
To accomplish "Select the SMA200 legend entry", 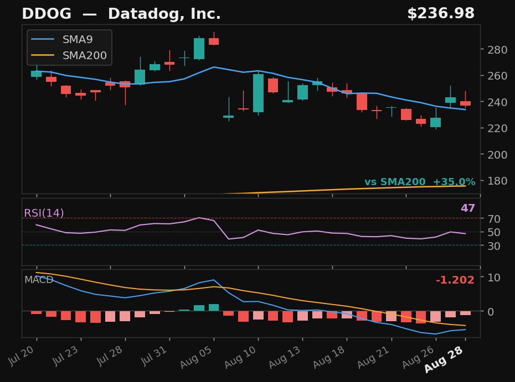I will pos(69,55).
